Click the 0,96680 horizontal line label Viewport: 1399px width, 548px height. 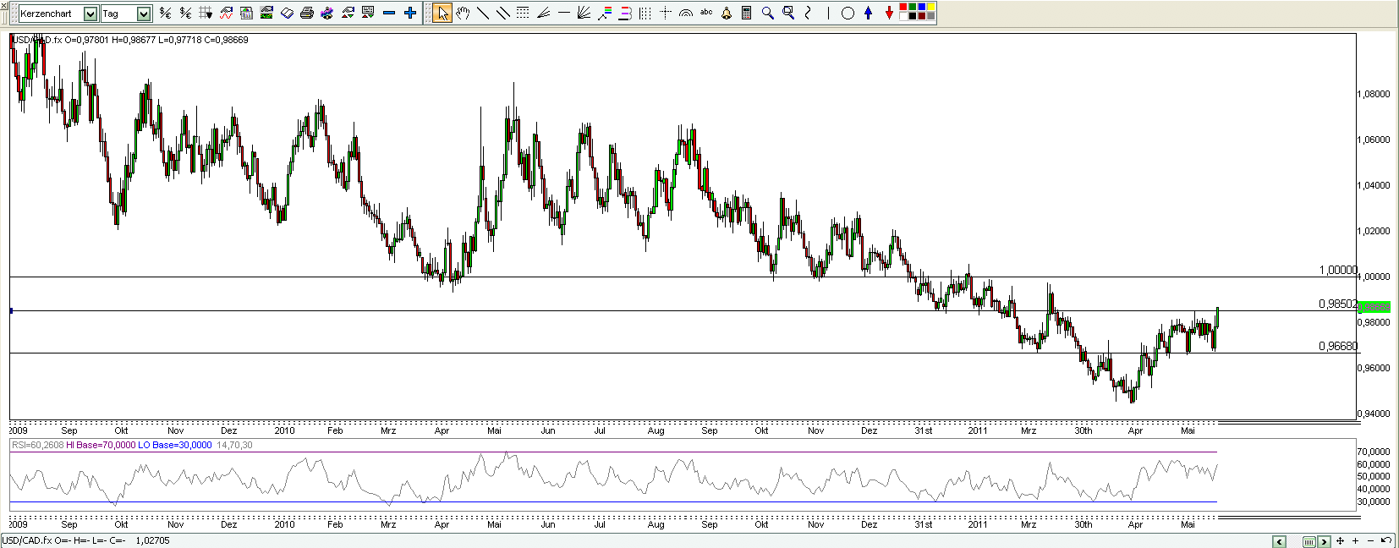[1337, 346]
